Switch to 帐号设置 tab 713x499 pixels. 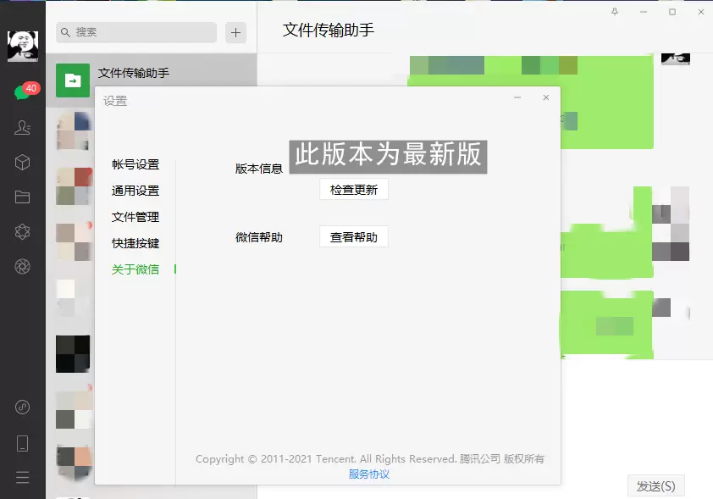pyautogui.click(x=135, y=164)
